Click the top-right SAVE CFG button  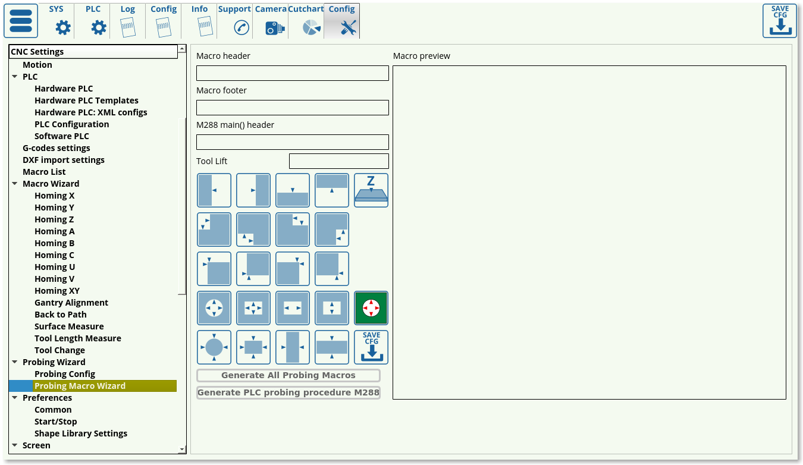(x=779, y=21)
